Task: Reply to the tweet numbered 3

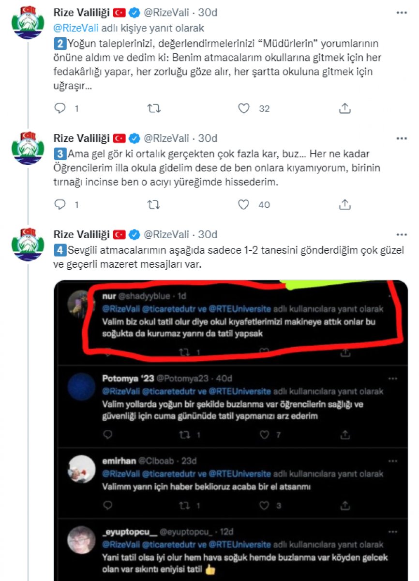Action: [x=60, y=204]
